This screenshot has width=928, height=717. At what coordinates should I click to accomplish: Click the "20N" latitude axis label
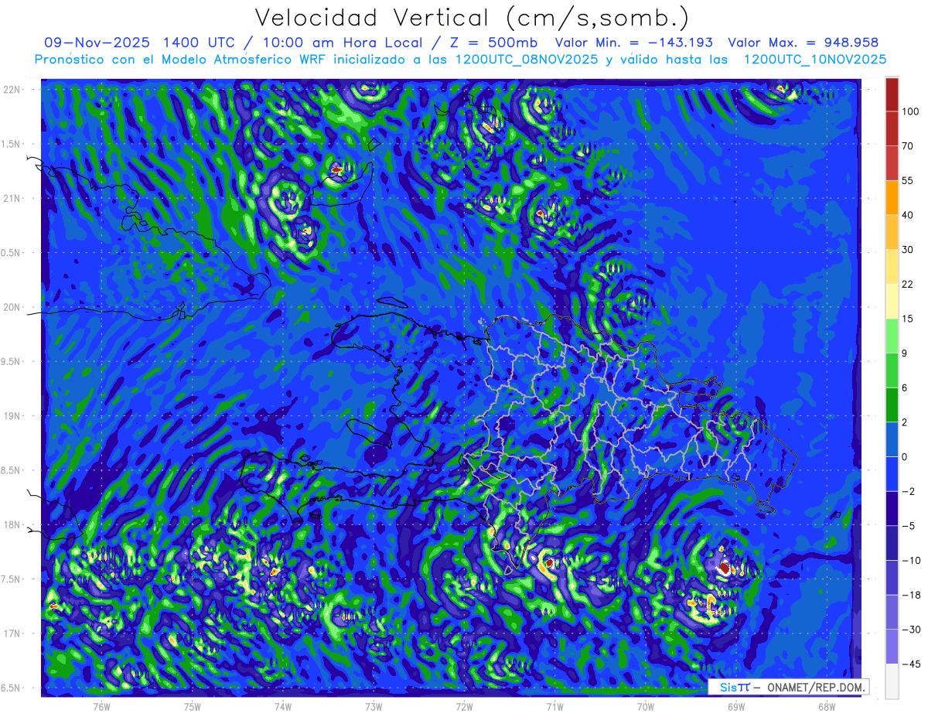point(12,307)
